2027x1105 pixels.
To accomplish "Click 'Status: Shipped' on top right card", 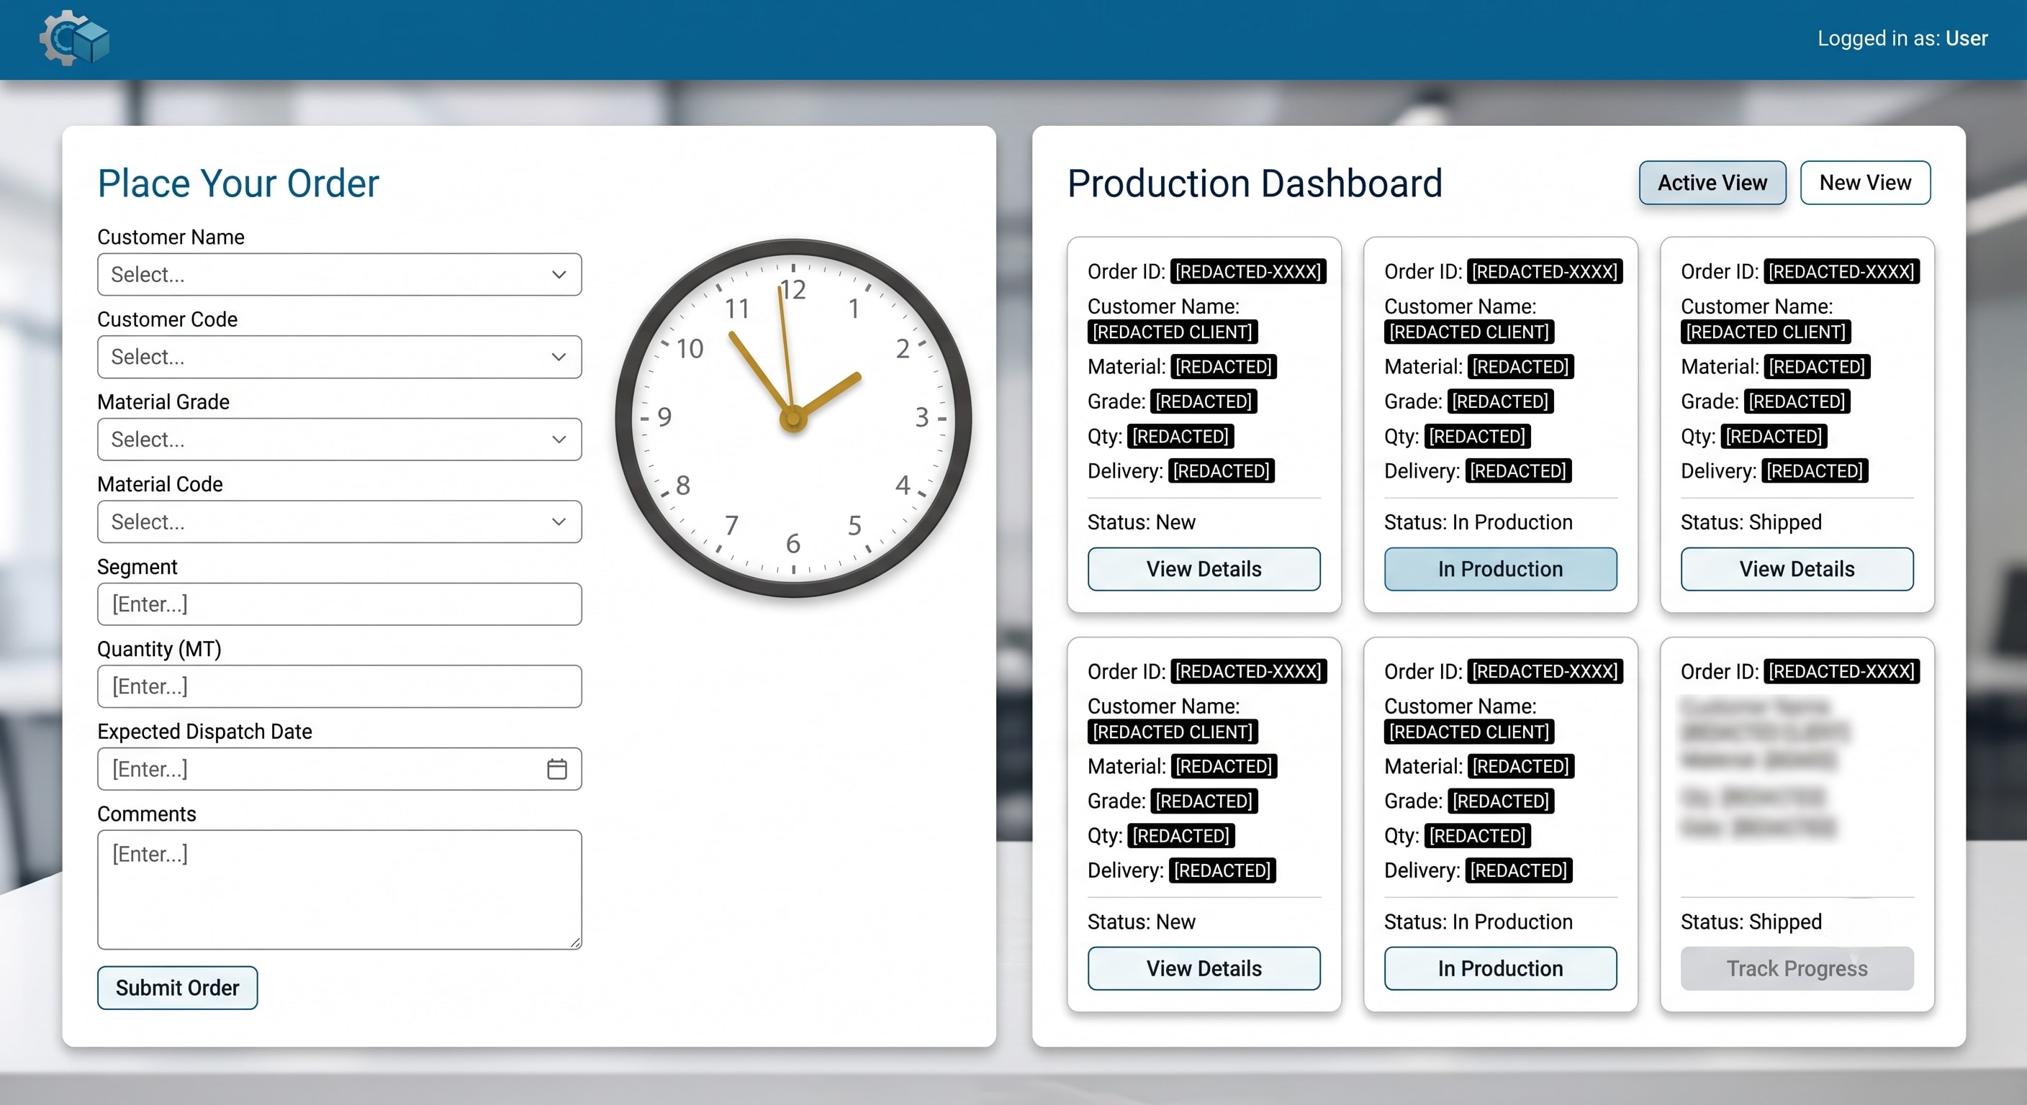I will click(1751, 522).
